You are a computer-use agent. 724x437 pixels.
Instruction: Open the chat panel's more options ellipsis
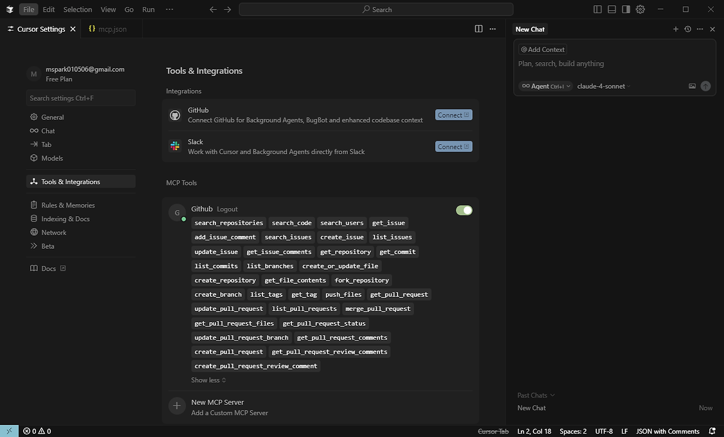700,29
